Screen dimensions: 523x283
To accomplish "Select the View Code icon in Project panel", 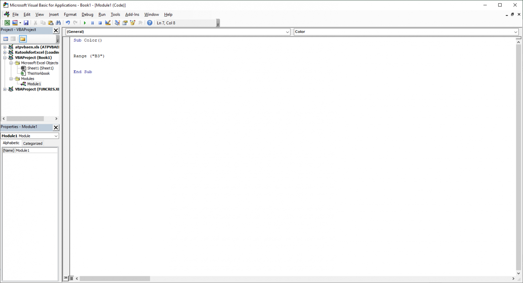I will tap(5, 39).
